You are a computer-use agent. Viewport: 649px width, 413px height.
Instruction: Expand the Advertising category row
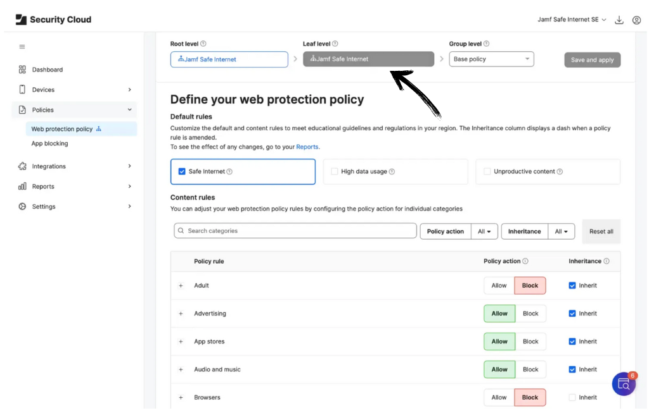click(x=181, y=313)
